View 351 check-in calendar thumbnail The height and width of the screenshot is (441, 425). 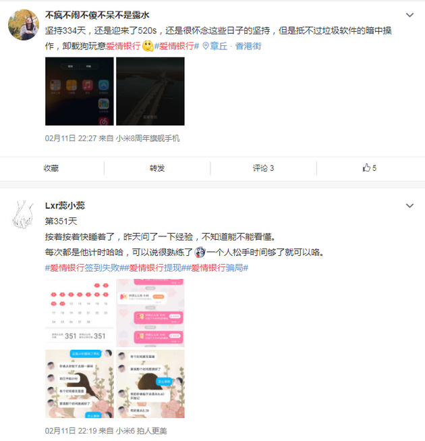tap(80, 313)
